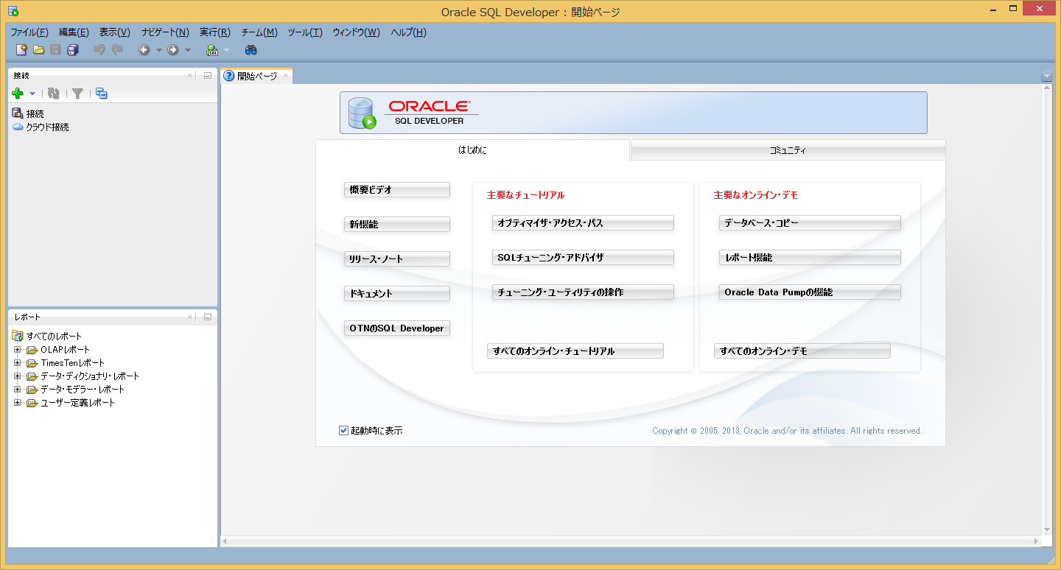The width and height of the screenshot is (1061, 570).
Task: Click OTNのSQL Developer button
Action: [396, 328]
